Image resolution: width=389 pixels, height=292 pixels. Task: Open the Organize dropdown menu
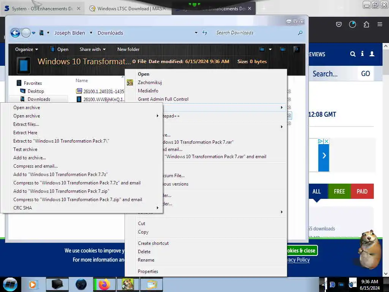pos(27,49)
